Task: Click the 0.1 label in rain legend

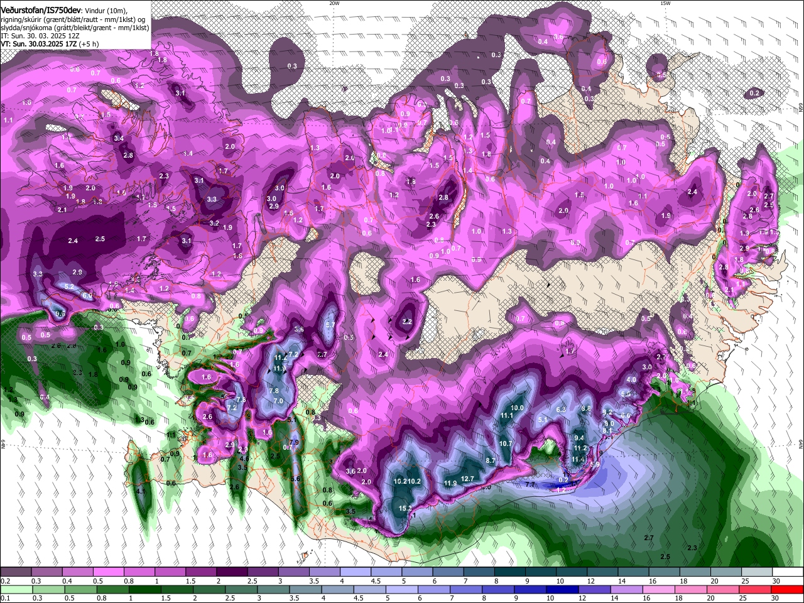Action: 6,599
